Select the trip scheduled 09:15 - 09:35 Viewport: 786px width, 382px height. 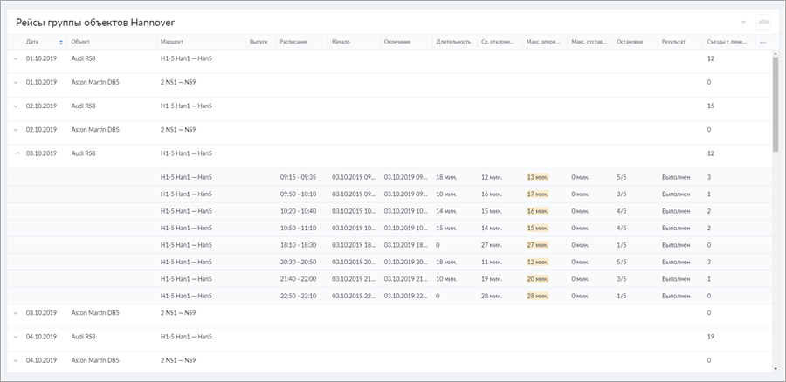coord(298,177)
